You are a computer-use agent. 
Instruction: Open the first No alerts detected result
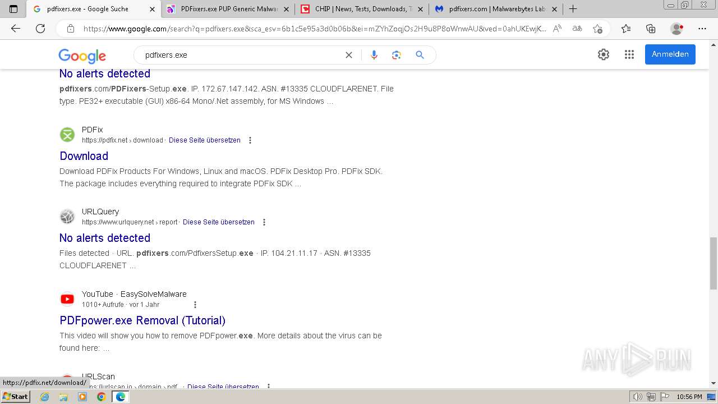coord(105,74)
